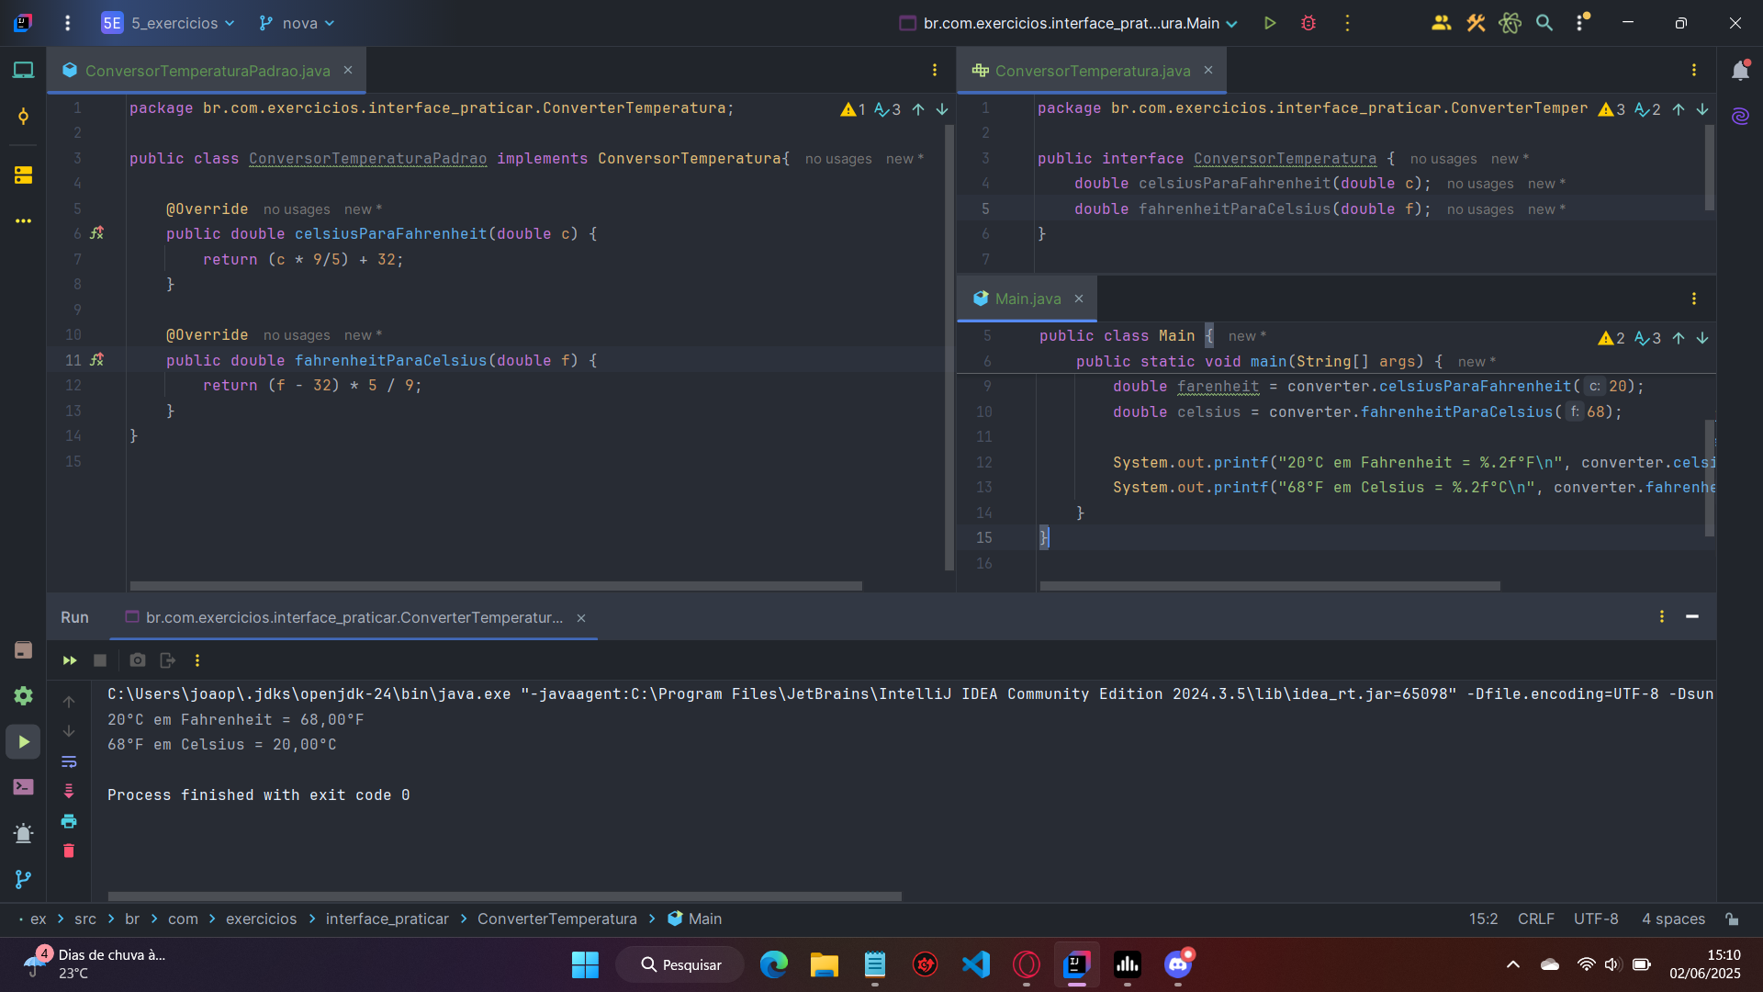Take thread dump camera icon
The width and height of the screenshot is (1763, 992).
[x=138, y=660]
